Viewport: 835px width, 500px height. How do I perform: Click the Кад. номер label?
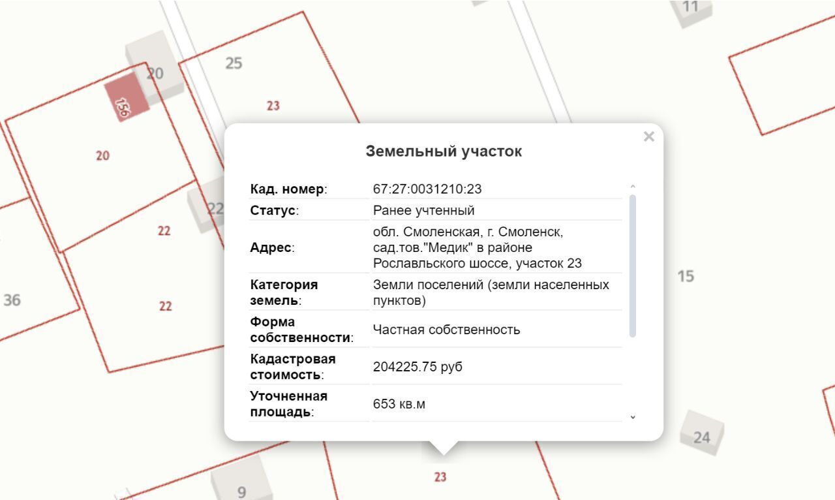289,189
